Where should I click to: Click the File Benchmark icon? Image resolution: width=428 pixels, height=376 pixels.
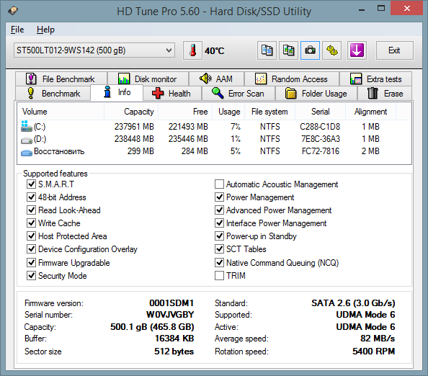(31, 79)
